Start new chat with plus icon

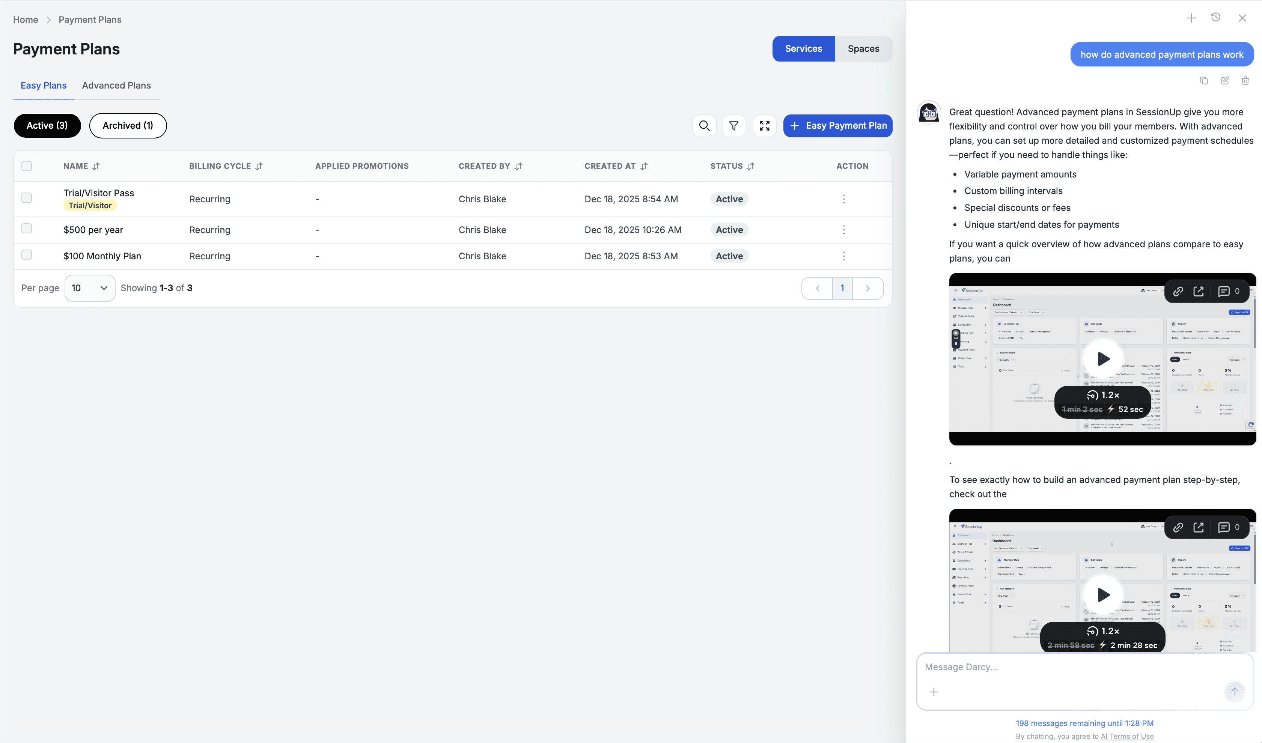coord(1191,18)
